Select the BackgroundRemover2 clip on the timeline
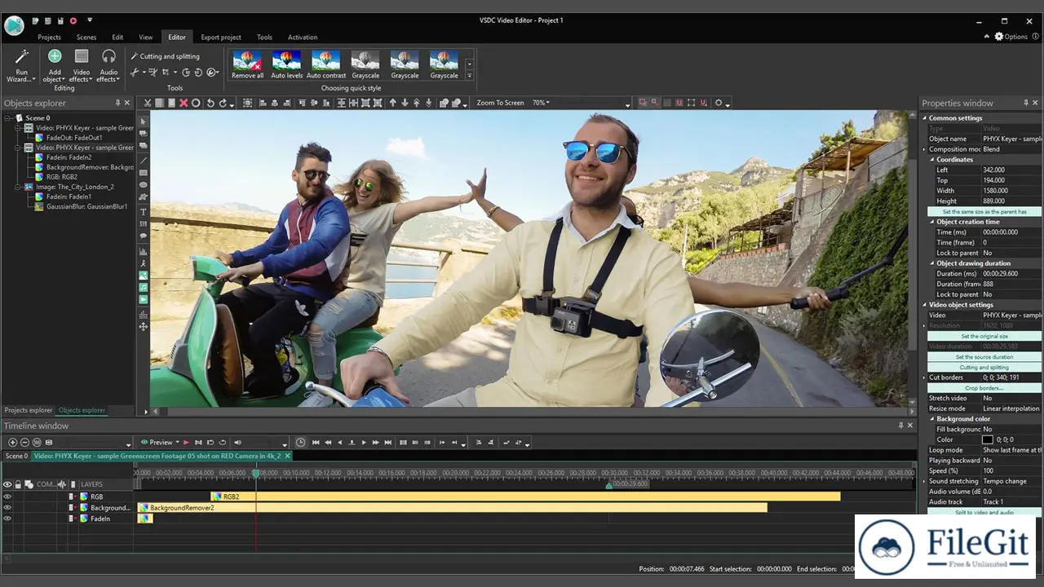This screenshot has height=587, width=1044. [x=452, y=508]
